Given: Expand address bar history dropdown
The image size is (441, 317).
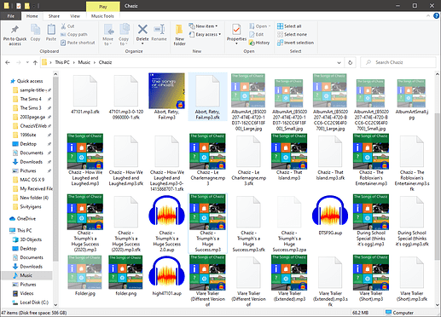Looking at the screenshot, I should [x=339, y=62].
